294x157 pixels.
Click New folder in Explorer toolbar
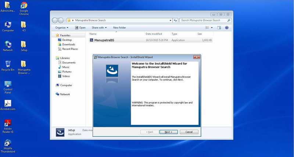(x=119, y=28)
